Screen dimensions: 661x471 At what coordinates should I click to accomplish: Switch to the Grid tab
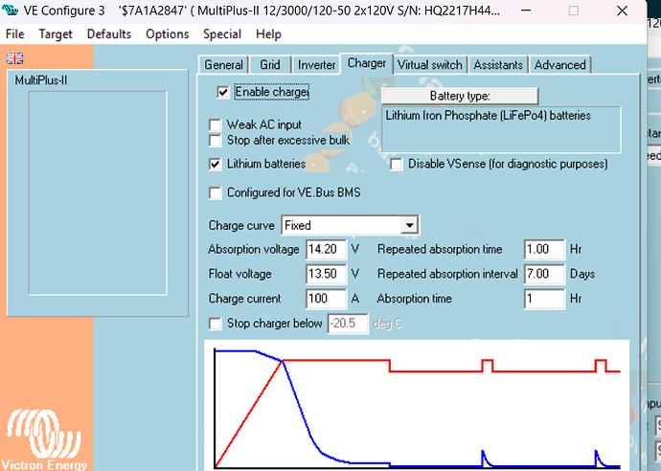tap(270, 65)
